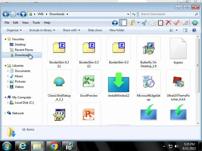Expand Local Disk (C:)
The image size is (202, 151).
[8, 103]
